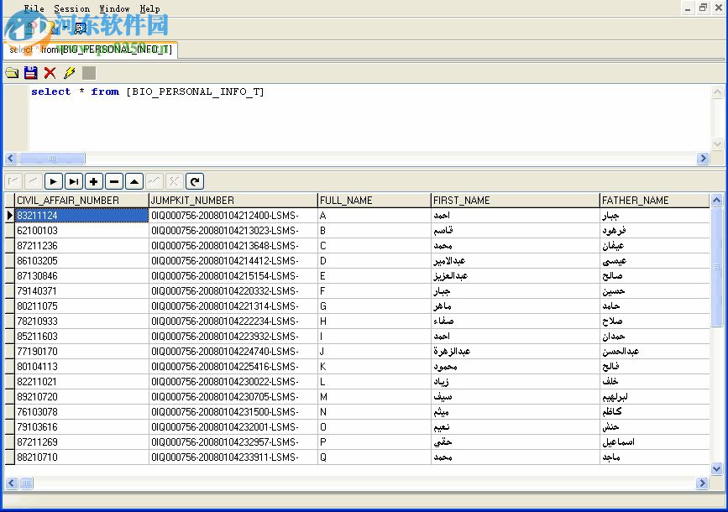Click query editor scroll down arrow
Screen dimensions: 728x512
[717, 144]
